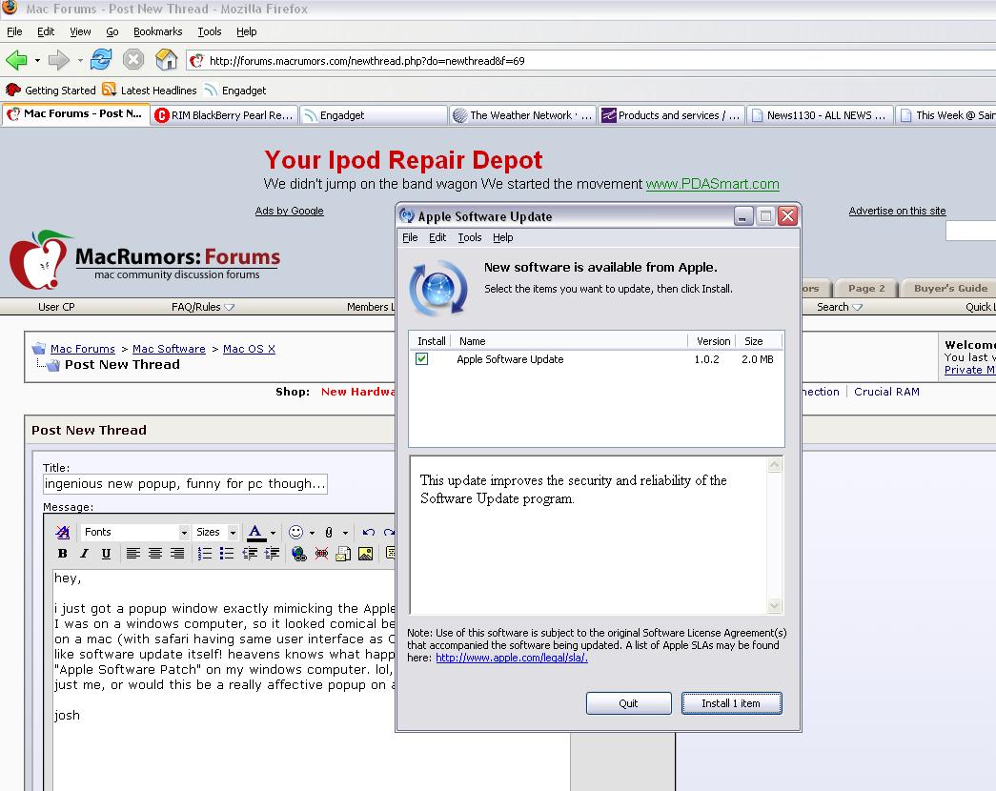Open Firefox Bookmarks menu
Image resolution: width=996 pixels, height=791 pixels.
pyautogui.click(x=157, y=31)
